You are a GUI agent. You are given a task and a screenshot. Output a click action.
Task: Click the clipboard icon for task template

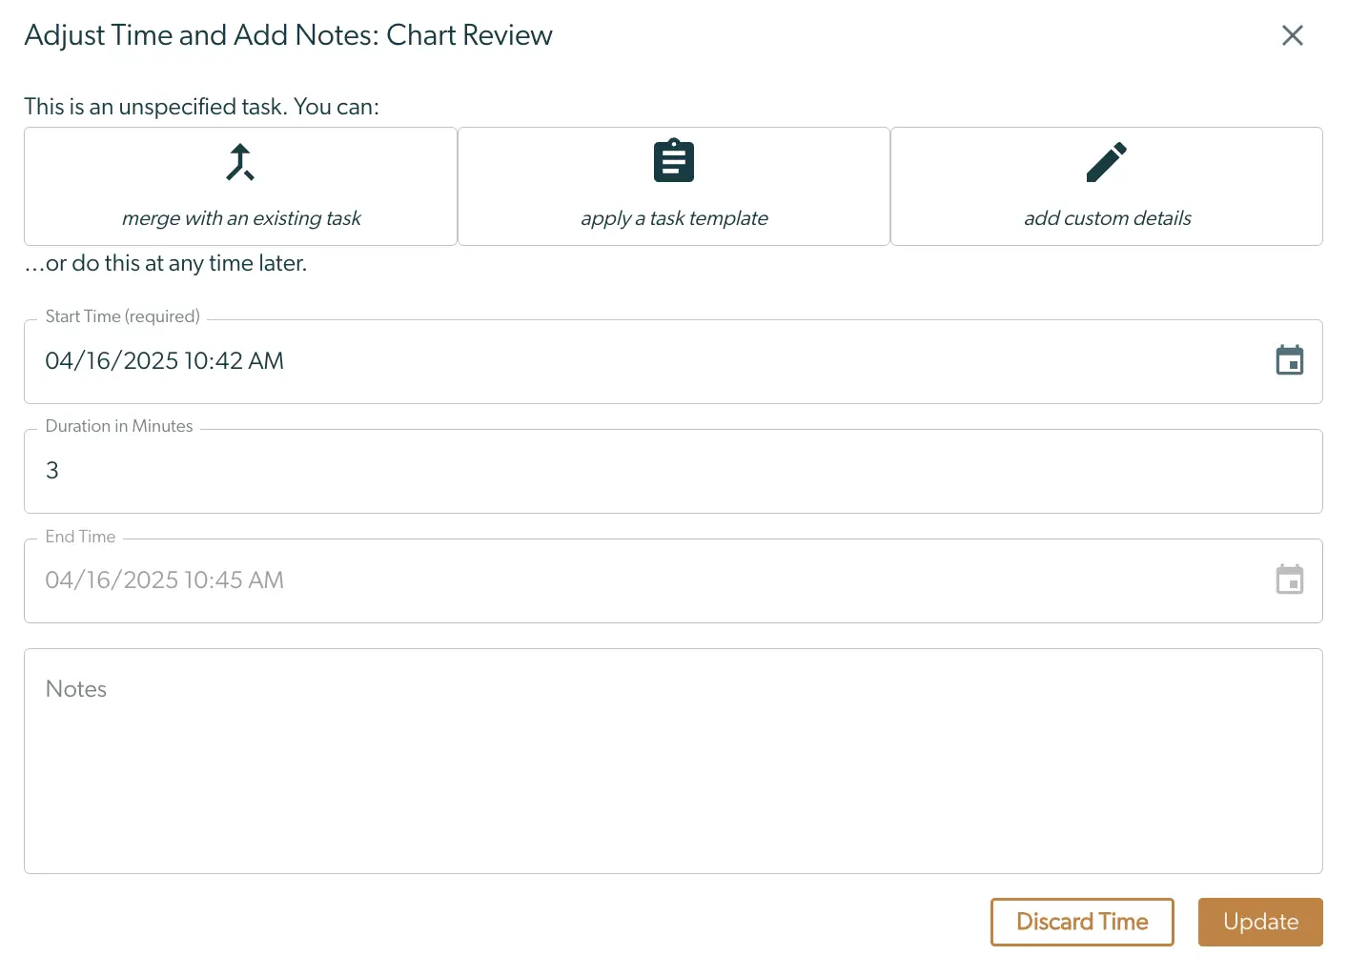click(x=673, y=160)
